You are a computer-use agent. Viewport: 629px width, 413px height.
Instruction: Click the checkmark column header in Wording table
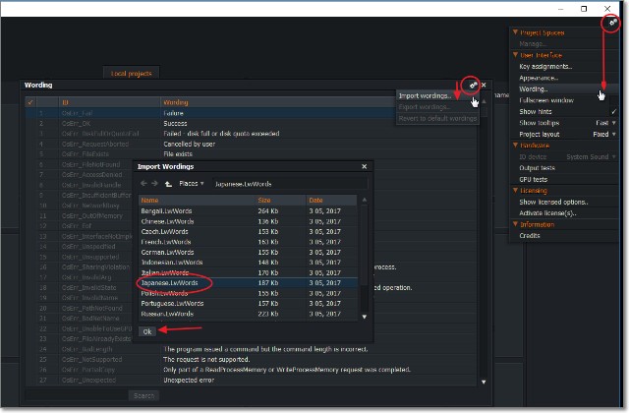(x=29, y=101)
